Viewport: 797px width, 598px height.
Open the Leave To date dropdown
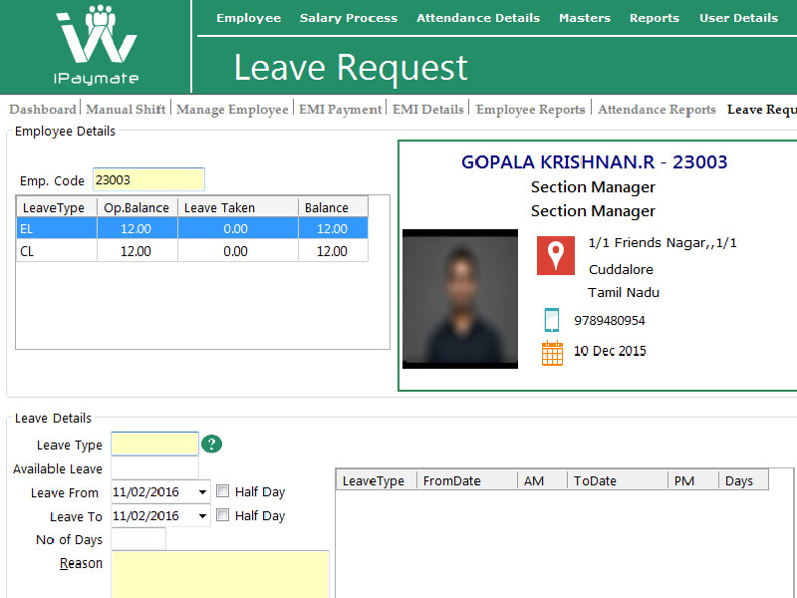203,516
